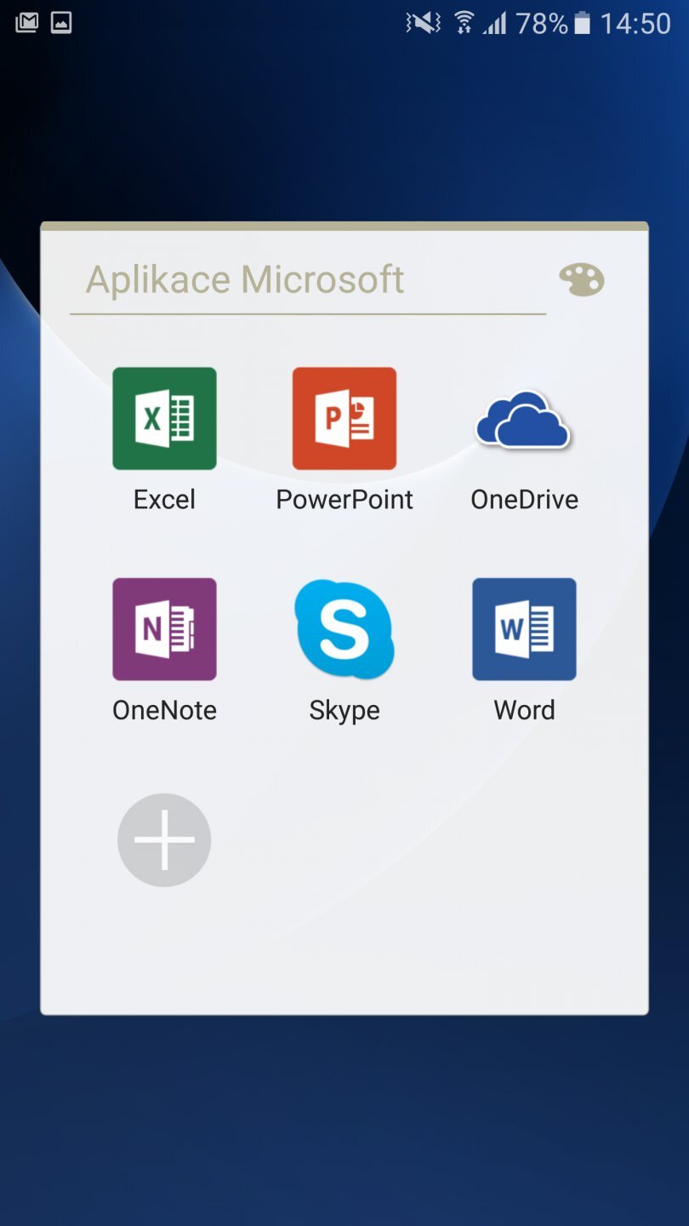The width and height of the screenshot is (689, 1226).
Task: Tap the Gmail notification icon
Action: pyautogui.click(x=26, y=23)
